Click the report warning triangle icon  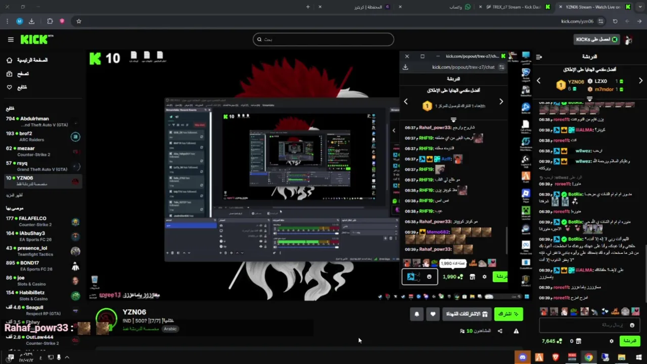516,331
